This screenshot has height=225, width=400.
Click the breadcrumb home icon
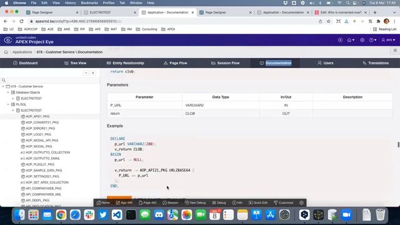[x=6, y=52]
